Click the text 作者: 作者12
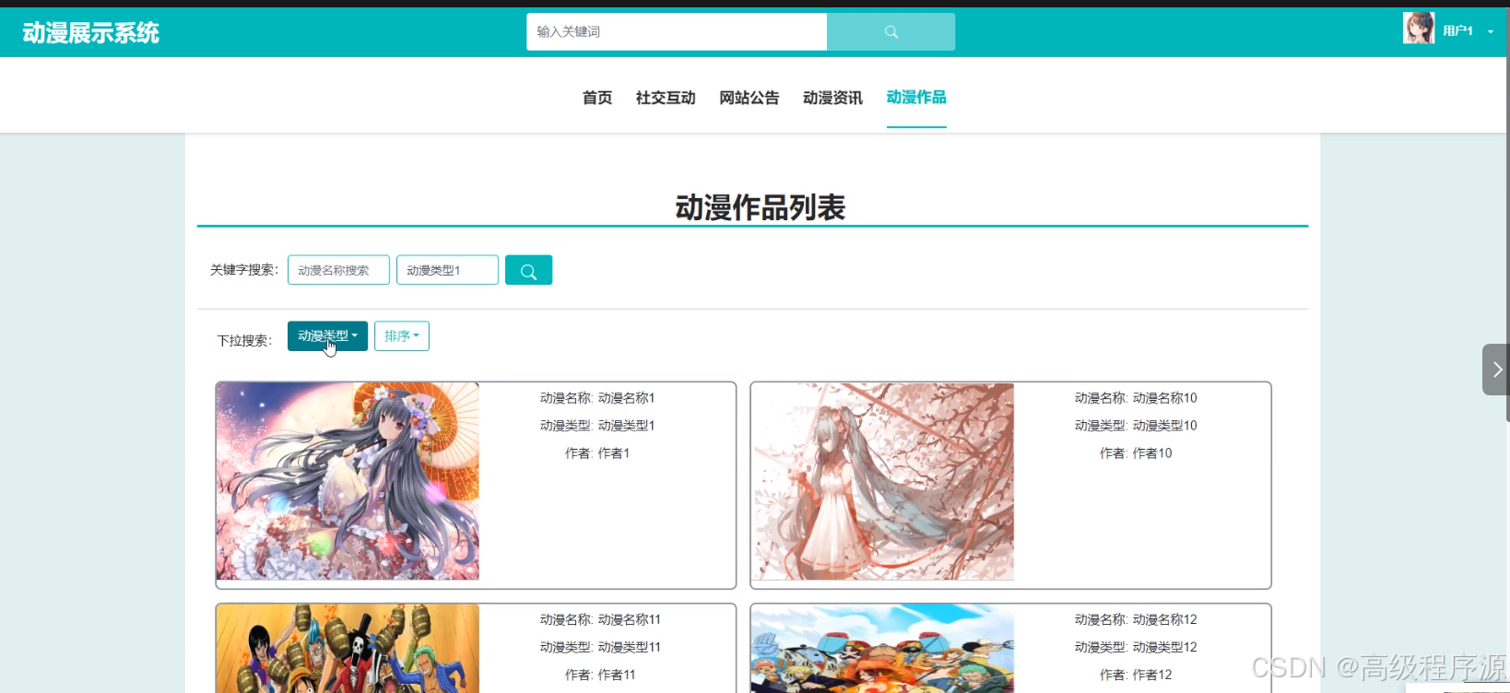1510x693 pixels. pos(1136,675)
